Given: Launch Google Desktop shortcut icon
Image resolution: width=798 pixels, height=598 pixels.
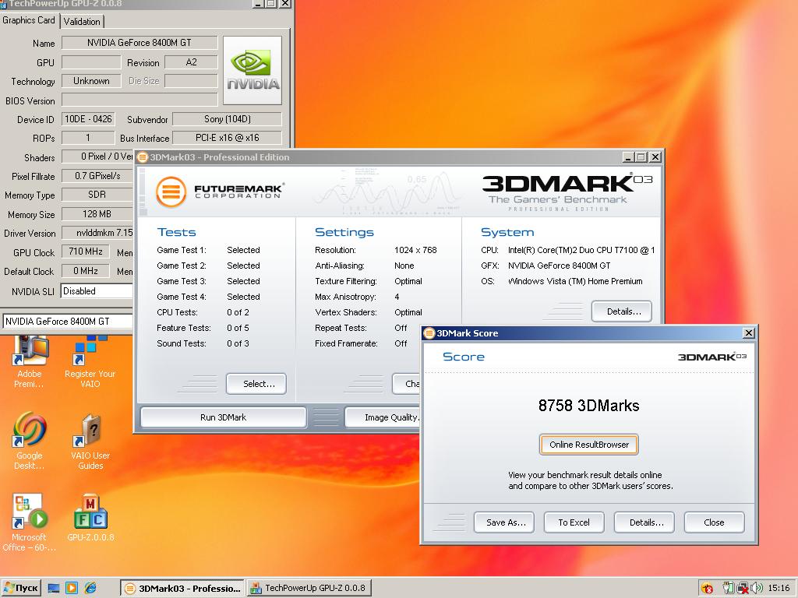Looking at the screenshot, I should coord(30,441).
